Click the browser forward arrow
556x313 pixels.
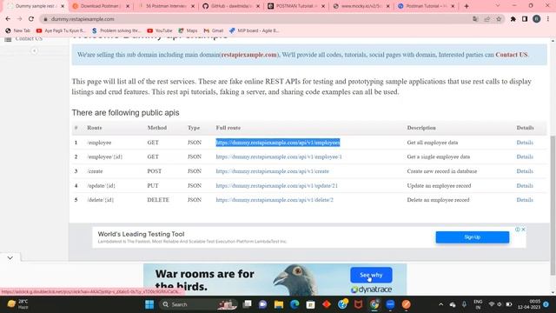(19, 19)
